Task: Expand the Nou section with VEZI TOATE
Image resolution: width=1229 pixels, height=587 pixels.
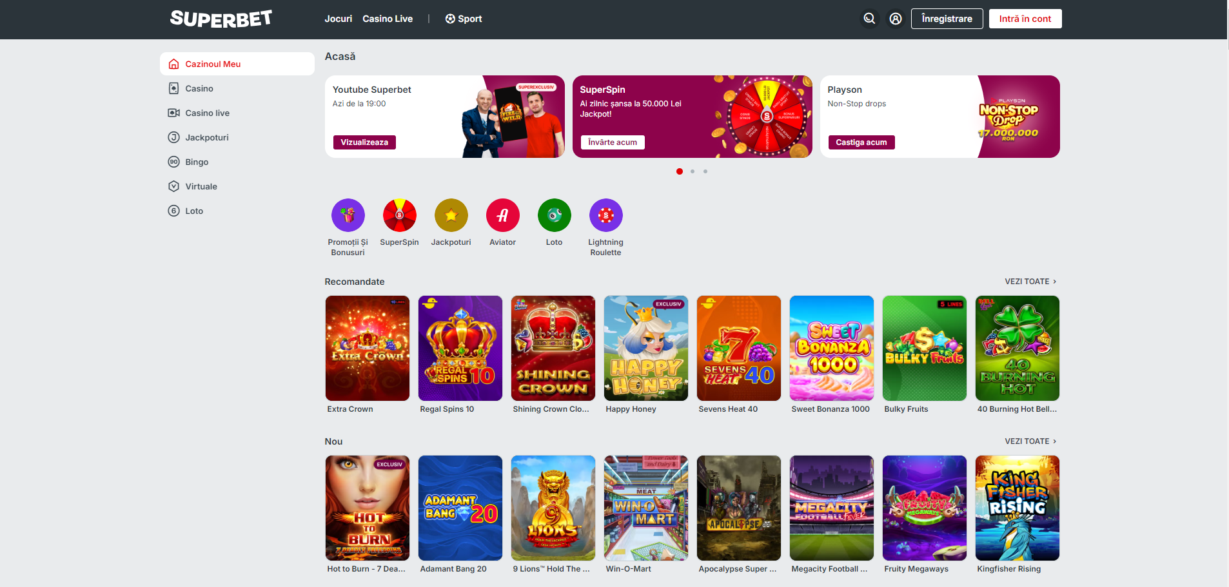Action: tap(1030, 441)
